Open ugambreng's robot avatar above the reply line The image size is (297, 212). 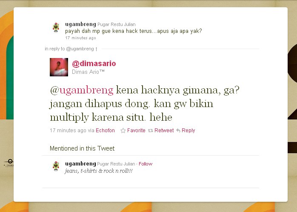click(56, 28)
